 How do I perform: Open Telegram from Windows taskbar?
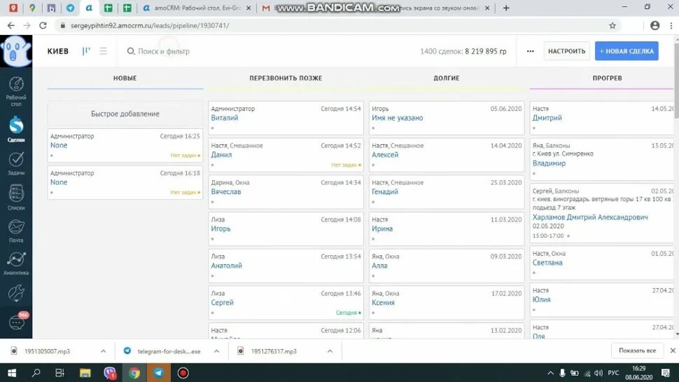pos(158,372)
